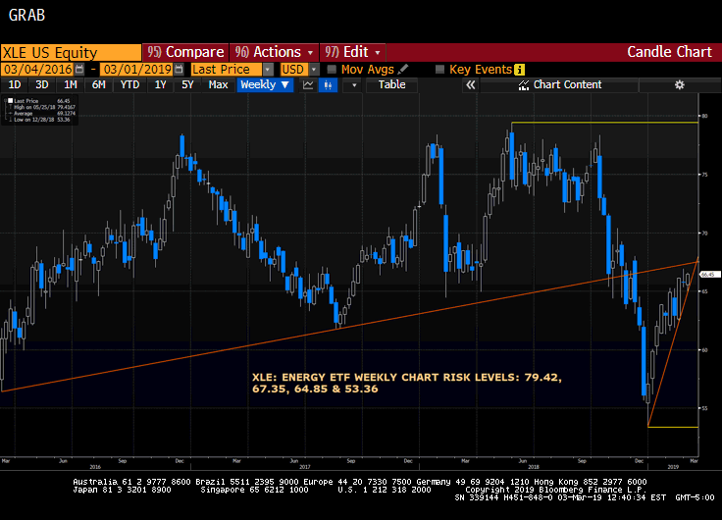Click the yellow 79.42 resistance line
The image size is (722, 520).
coord(604,123)
